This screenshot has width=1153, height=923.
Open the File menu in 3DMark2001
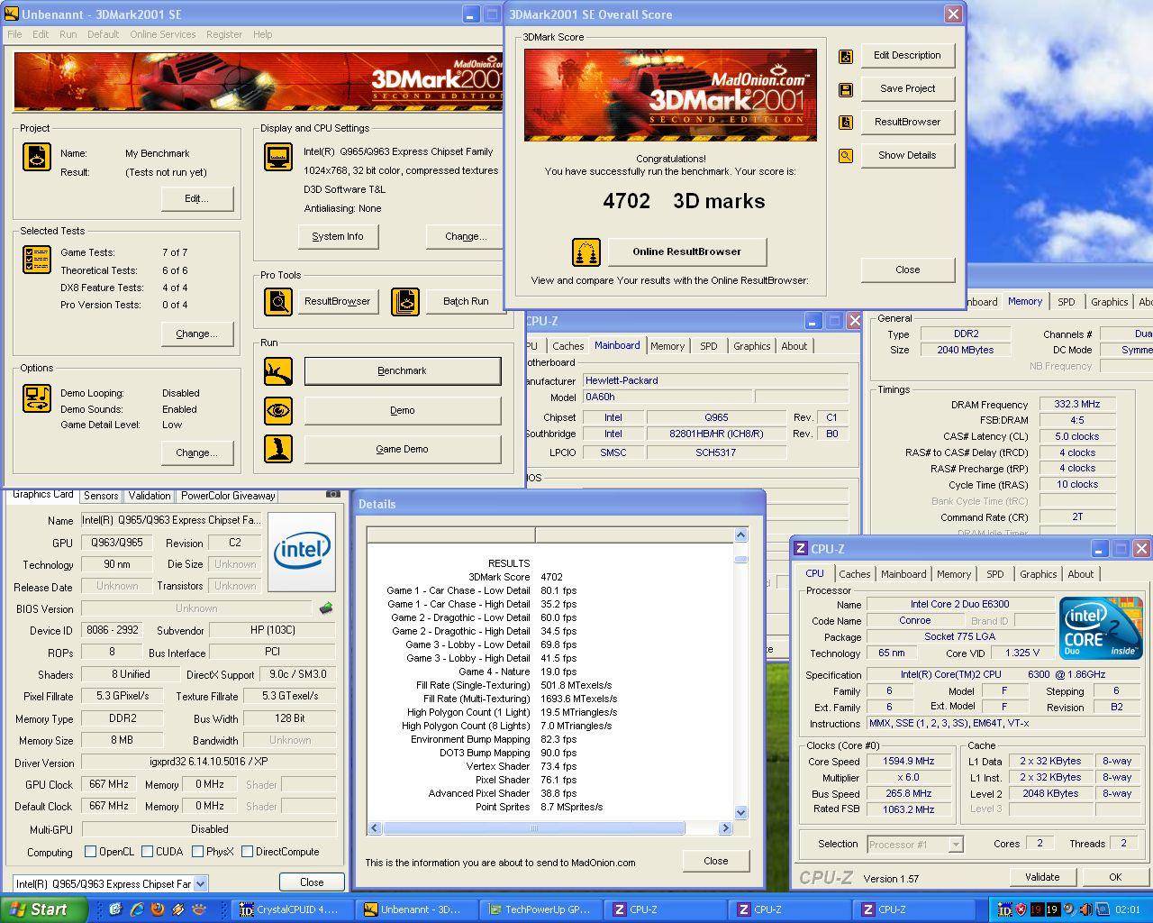pos(14,34)
